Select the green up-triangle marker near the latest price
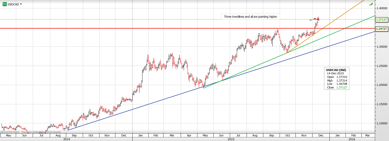This screenshot has width=389, height=141. point(311,19)
